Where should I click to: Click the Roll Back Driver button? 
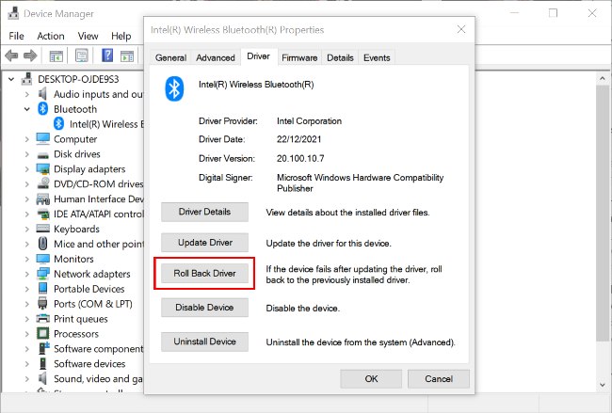point(204,274)
